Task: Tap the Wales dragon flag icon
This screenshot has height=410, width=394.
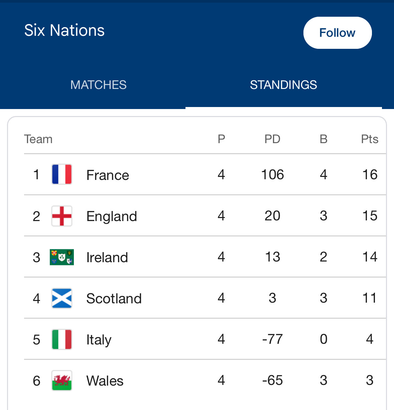Action: point(62,380)
